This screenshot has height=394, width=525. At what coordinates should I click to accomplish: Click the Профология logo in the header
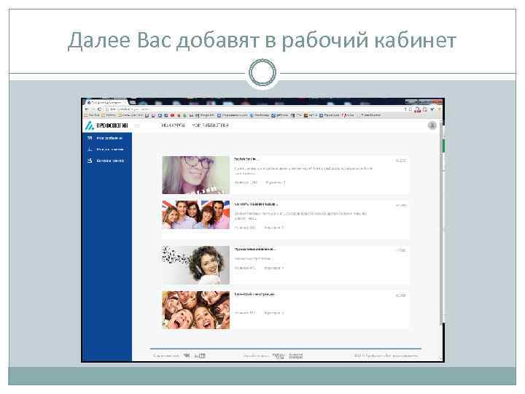click(106, 125)
